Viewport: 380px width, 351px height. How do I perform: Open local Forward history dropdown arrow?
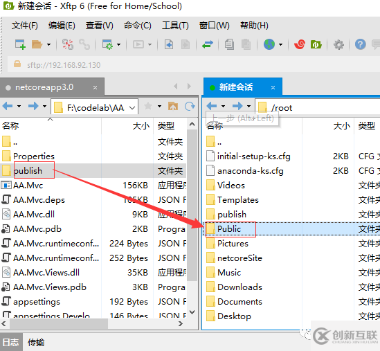point(44,106)
